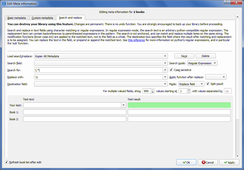This screenshot has width=244, height=170.
Task: Decrease the values starting at stepper
Action: (x=189, y=92)
